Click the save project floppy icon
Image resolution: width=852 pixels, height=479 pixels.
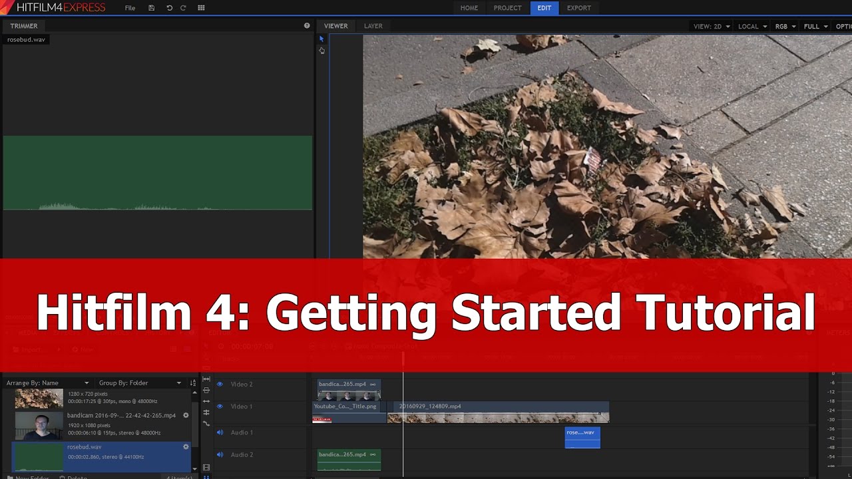(x=152, y=8)
